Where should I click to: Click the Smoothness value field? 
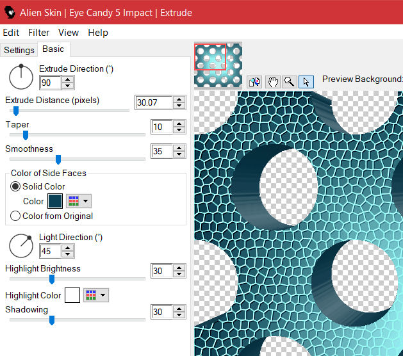click(x=161, y=151)
